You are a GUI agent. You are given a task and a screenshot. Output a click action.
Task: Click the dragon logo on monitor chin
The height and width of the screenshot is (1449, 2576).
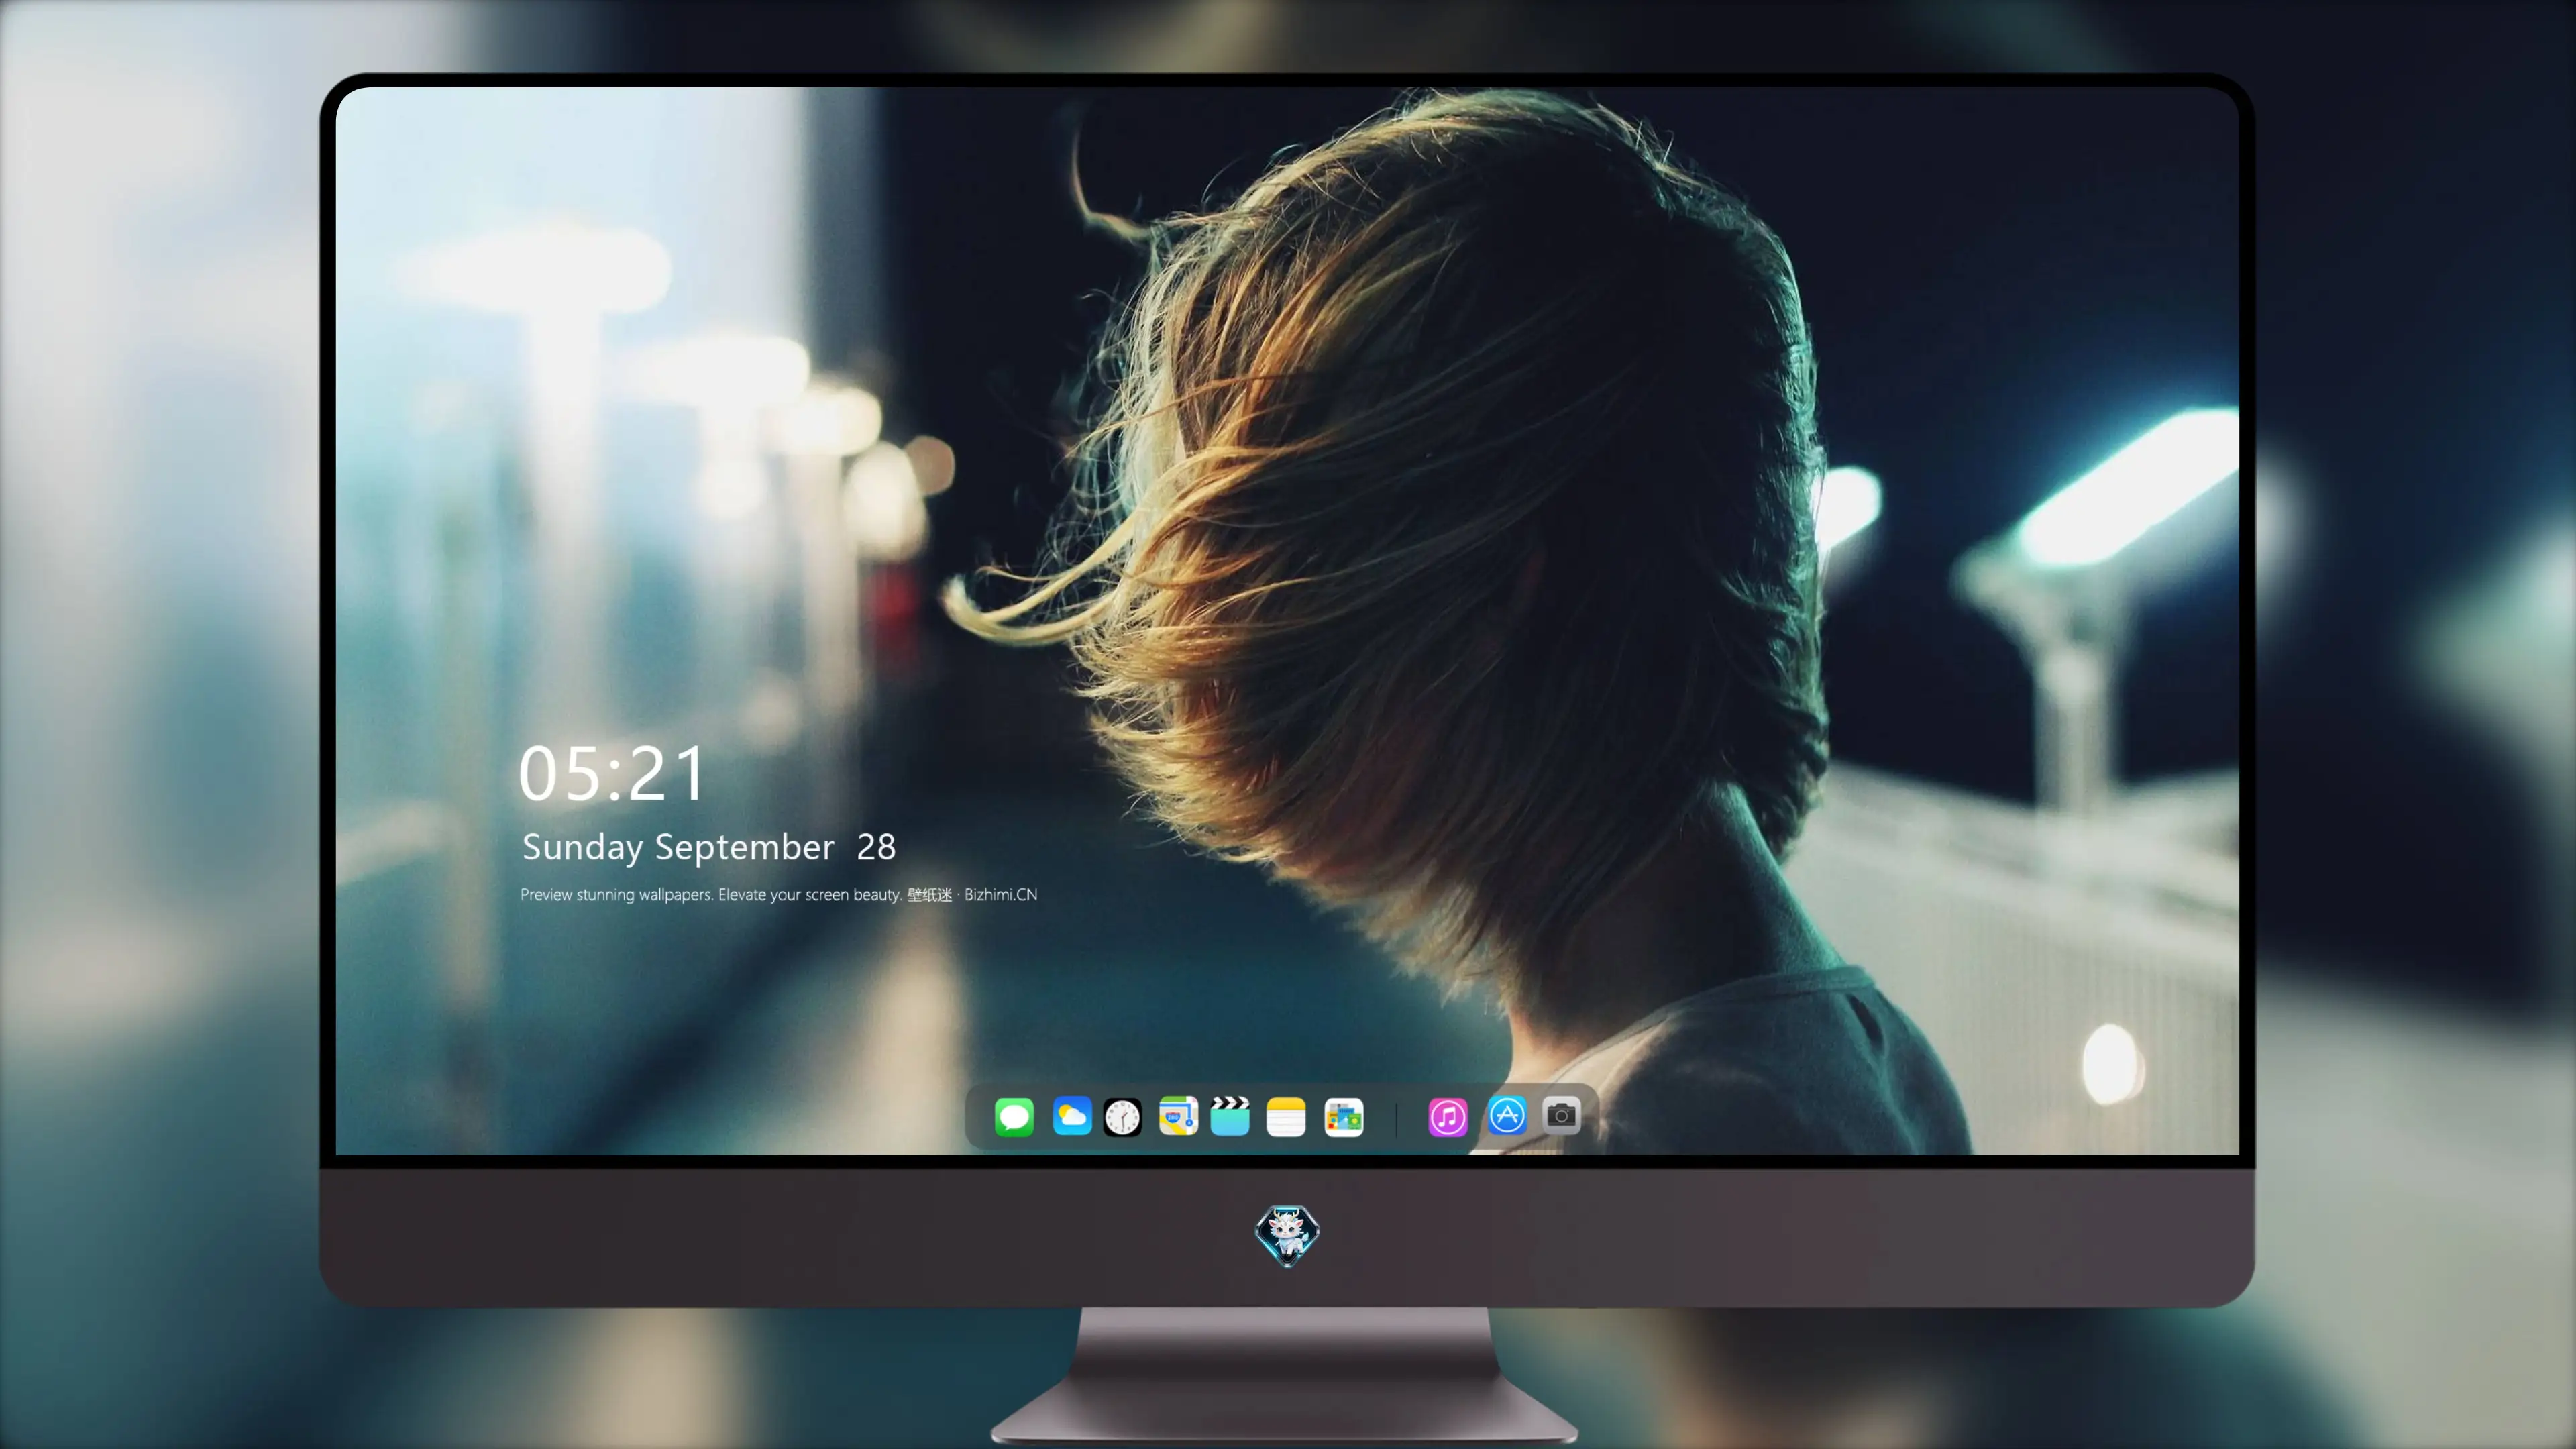(1287, 1236)
